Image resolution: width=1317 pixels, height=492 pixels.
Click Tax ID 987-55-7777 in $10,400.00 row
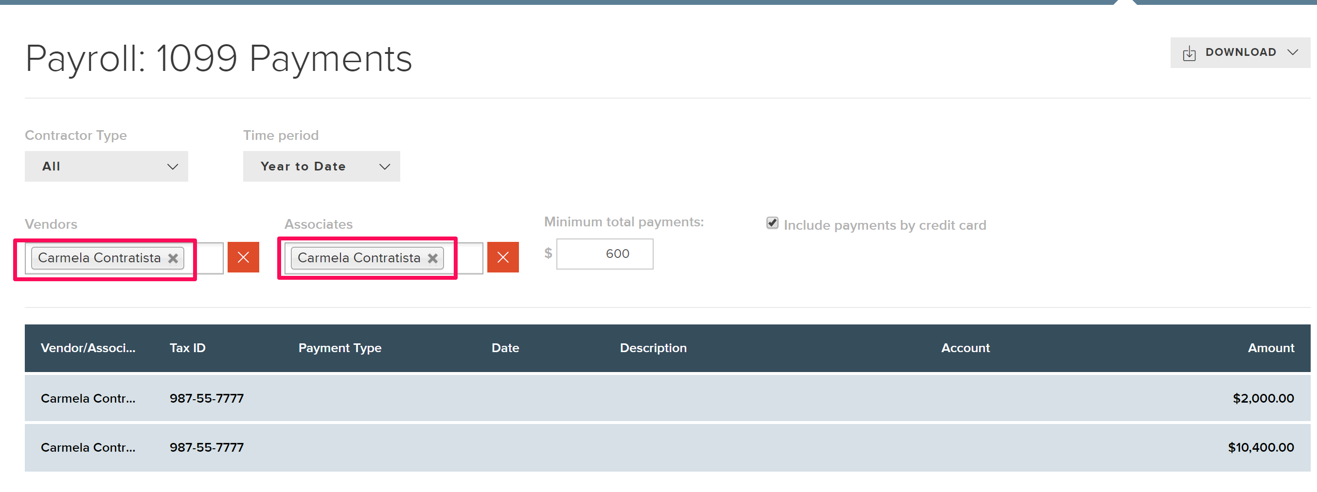coord(207,448)
